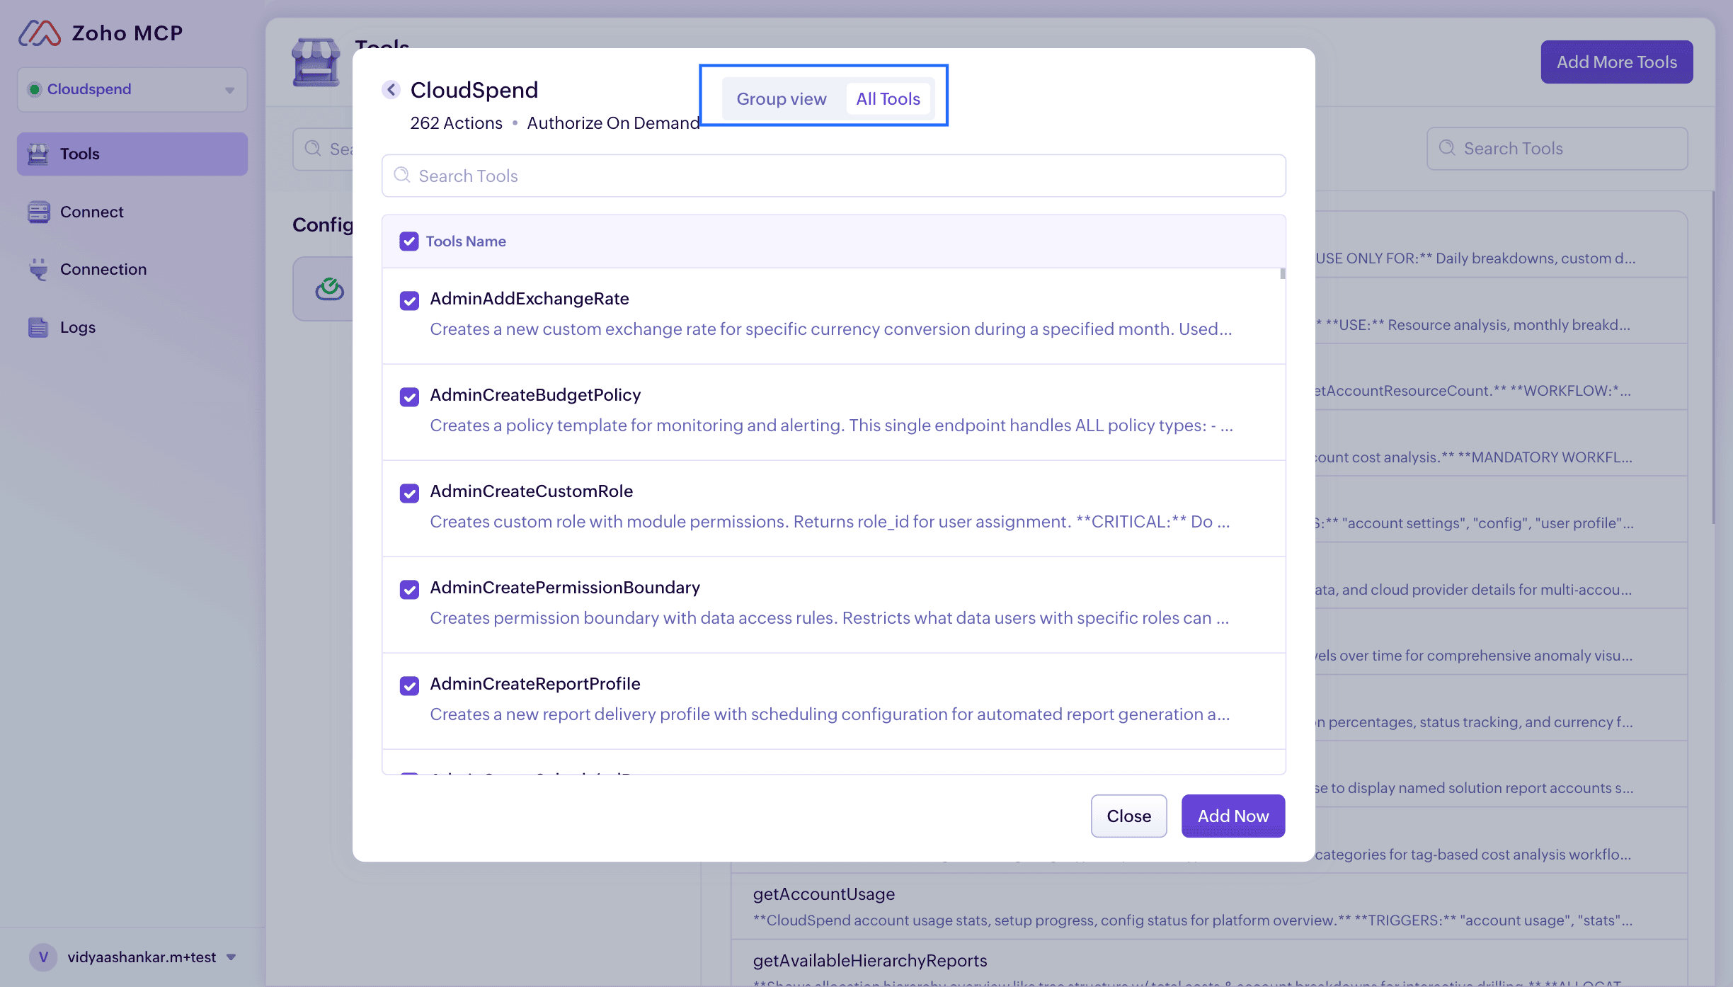Click the getAccountUsage tool in background list
This screenshot has width=1733, height=987.
[x=824, y=894]
